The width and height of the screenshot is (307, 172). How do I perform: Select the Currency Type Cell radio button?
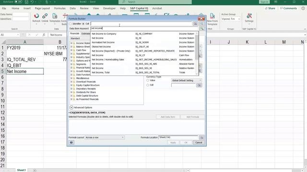(148, 85)
